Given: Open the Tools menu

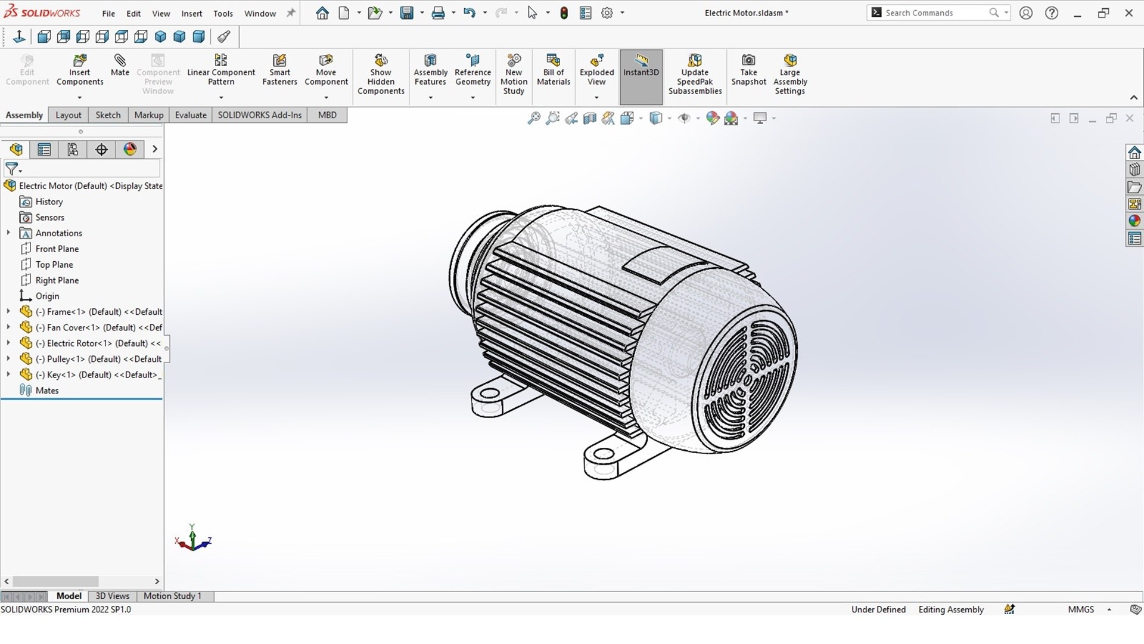Looking at the screenshot, I should point(223,13).
